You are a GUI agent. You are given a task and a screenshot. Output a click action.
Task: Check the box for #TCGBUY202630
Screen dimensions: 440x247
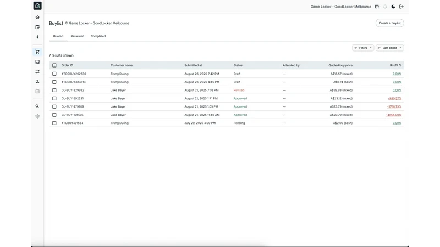click(54, 74)
